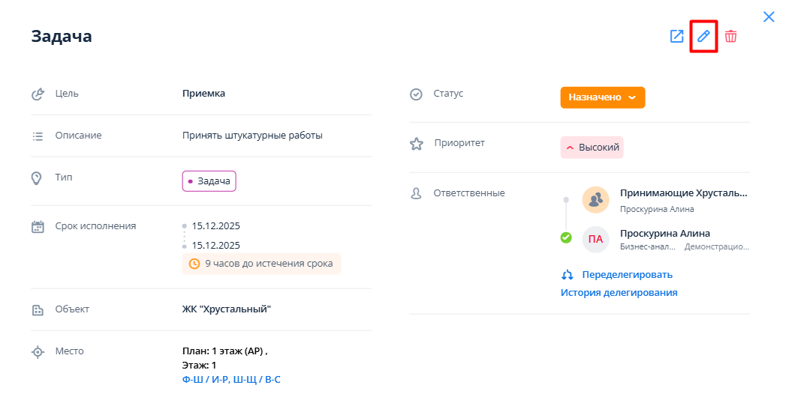Delete the task with trash icon
789x400 pixels.
[730, 36]
